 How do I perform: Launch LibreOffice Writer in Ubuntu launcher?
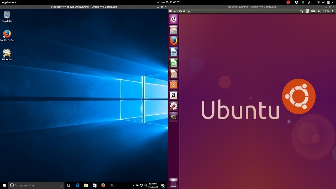[174, 52]
